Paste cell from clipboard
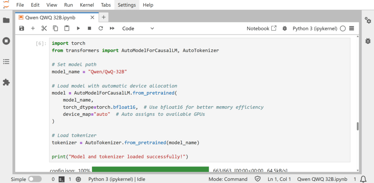Image resolution: width=374 pixels, height=183 pixels. tap(67, 28)
